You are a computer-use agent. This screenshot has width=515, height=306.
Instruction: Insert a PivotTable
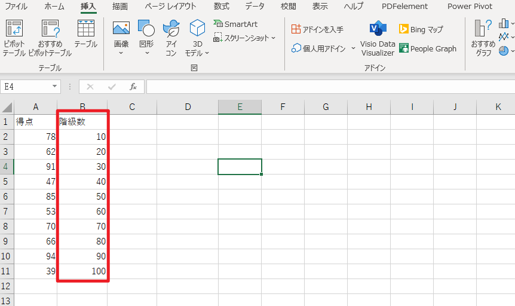(14, 38)
